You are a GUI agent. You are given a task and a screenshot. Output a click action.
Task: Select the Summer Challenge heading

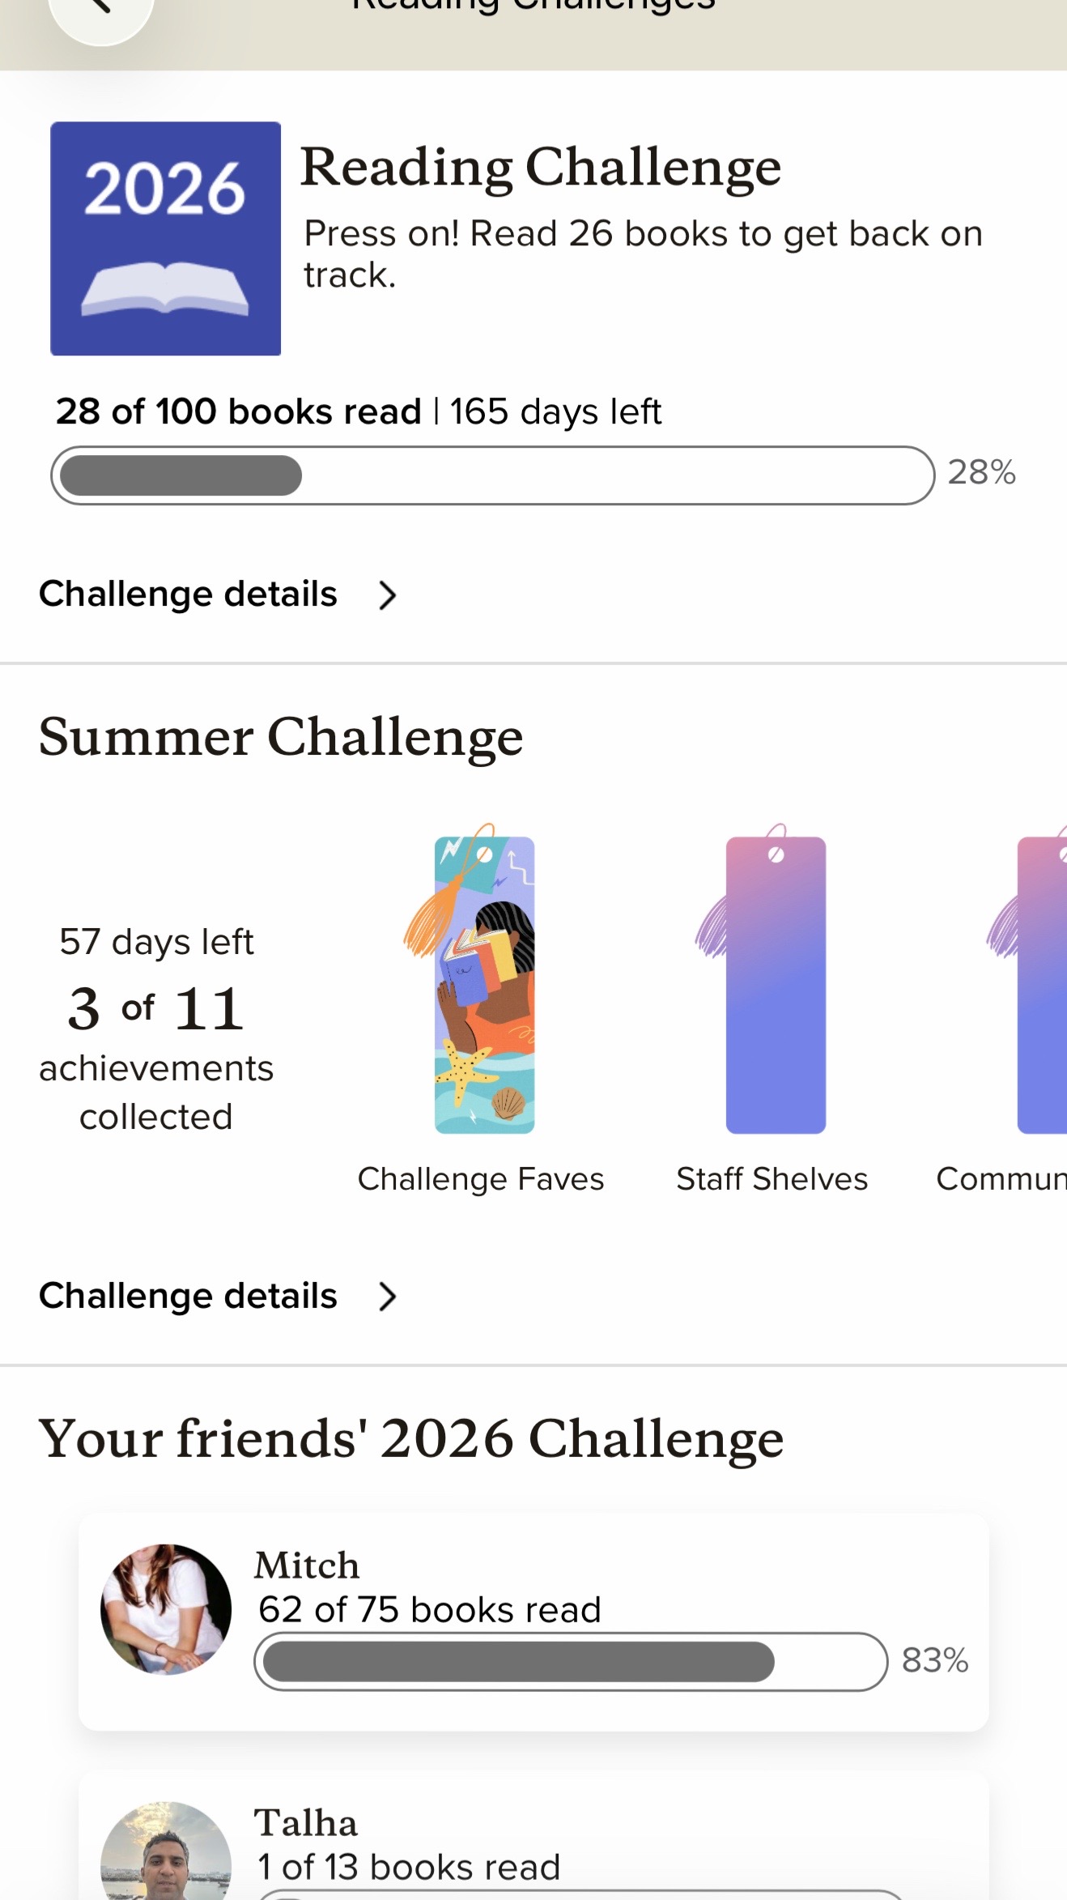281,738
